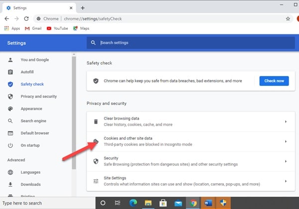
Task: Open YouTube bookmark
Action: pyautogui.click(x=57, y=28)
